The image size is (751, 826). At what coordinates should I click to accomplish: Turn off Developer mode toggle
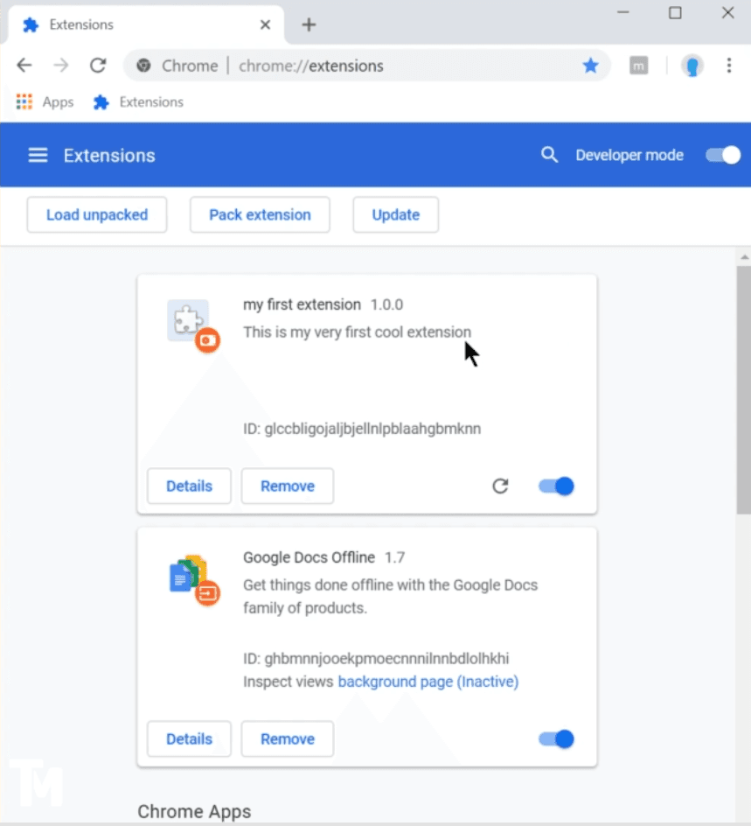[723, 156]
